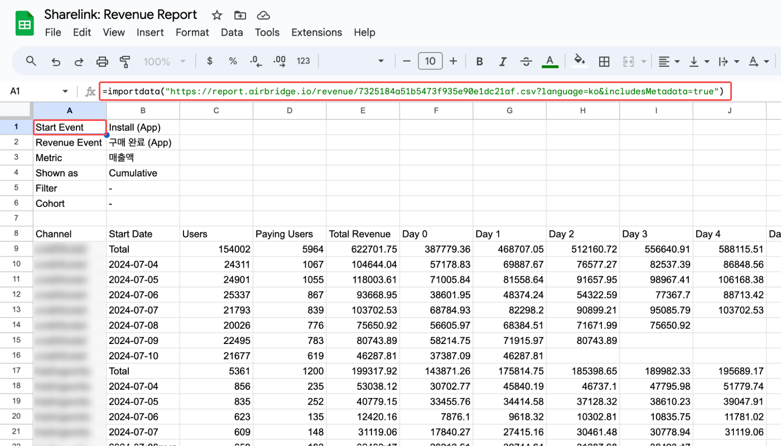The image size is (781, 446).
Task: Select column A header
Action: [x=70, y=110]
